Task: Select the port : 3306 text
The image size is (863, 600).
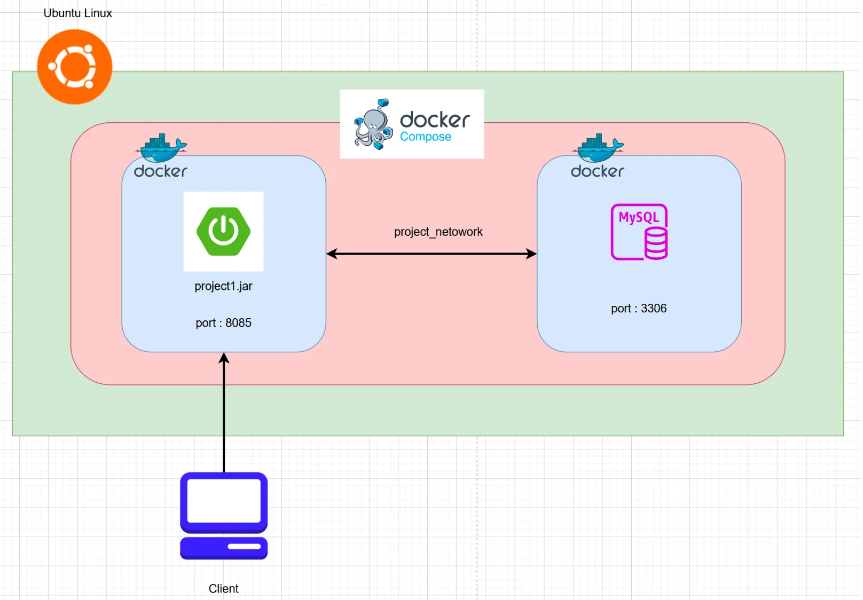Action: [x=639, y=309]
